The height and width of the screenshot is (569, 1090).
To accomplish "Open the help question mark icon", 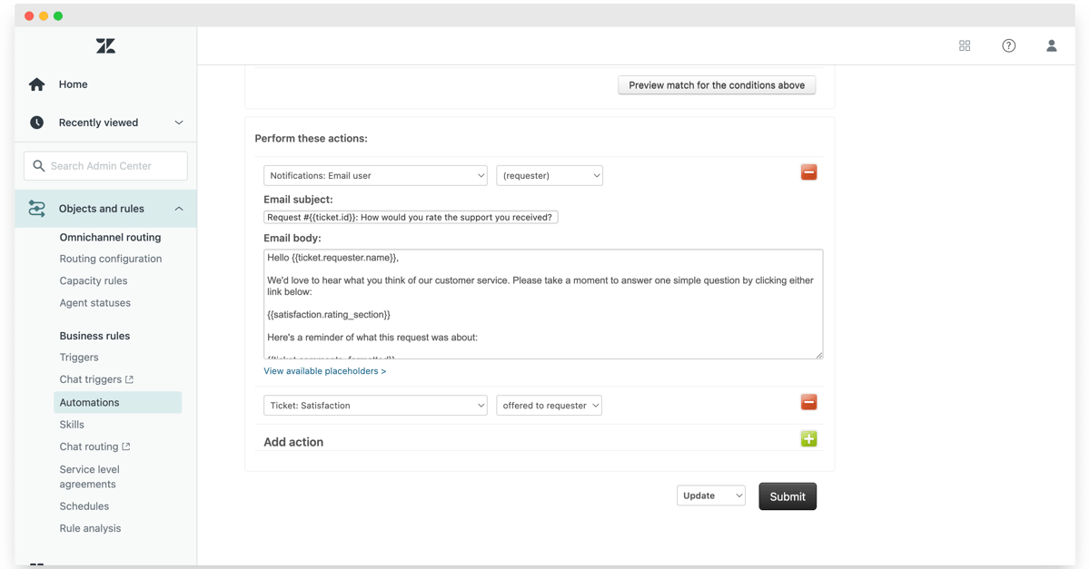I will (x=1008, y=45).
